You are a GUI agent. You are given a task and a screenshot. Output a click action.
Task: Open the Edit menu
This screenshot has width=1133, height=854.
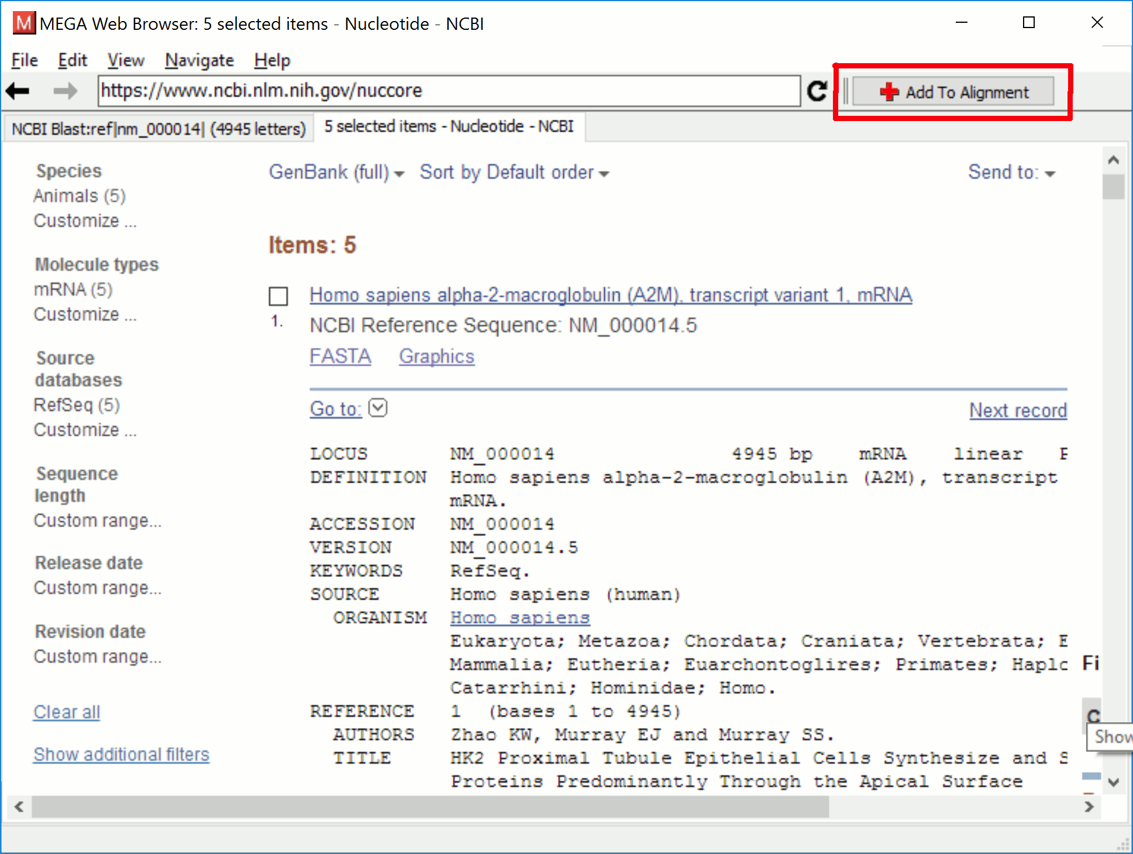73,60
